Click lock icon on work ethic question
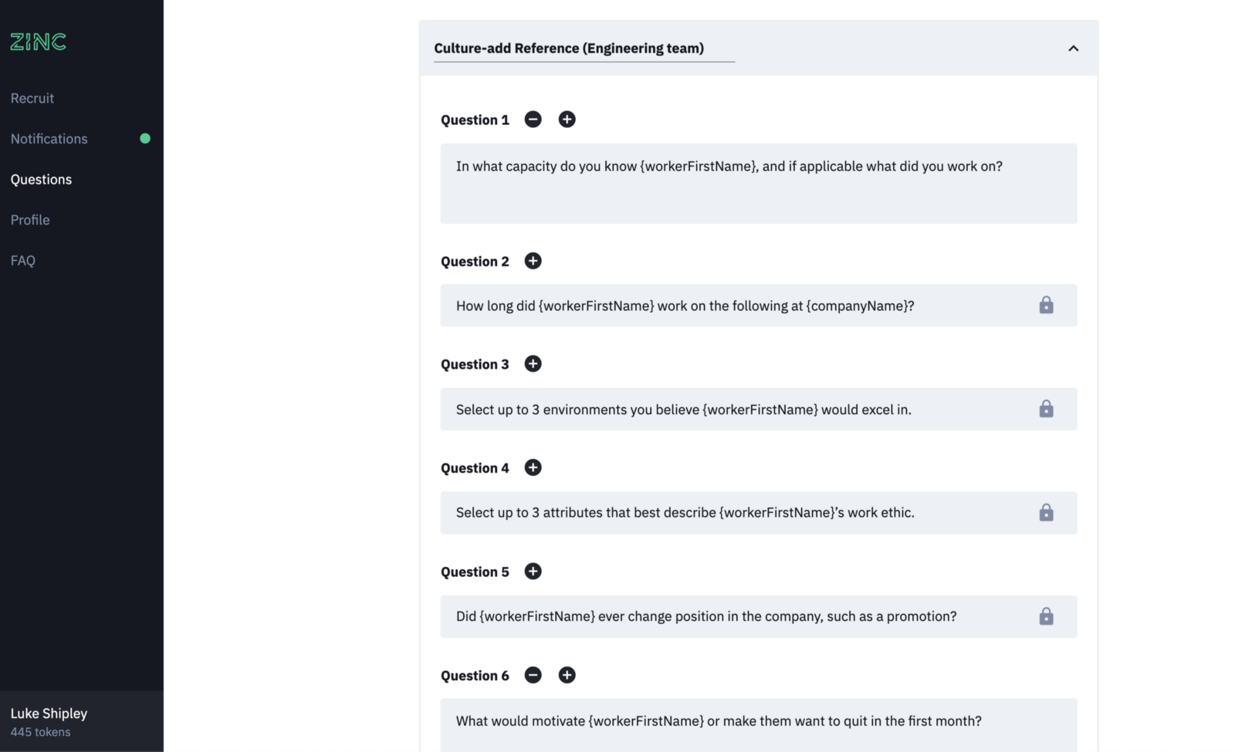 pyautogui.click(x=1046, y=513)
